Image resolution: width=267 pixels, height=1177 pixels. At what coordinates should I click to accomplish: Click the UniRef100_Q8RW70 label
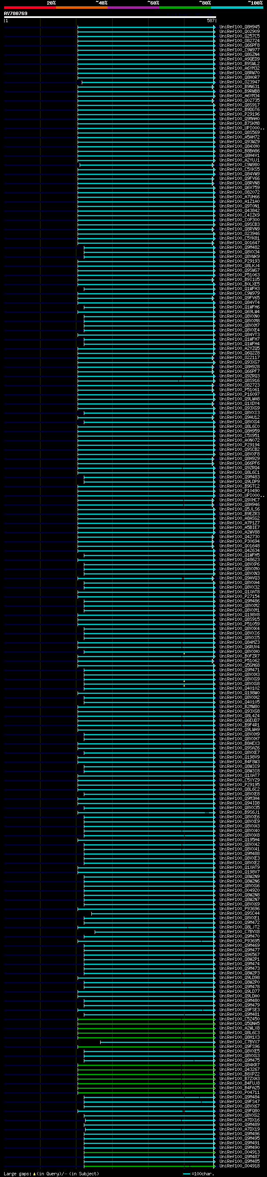tap(239, 73)
